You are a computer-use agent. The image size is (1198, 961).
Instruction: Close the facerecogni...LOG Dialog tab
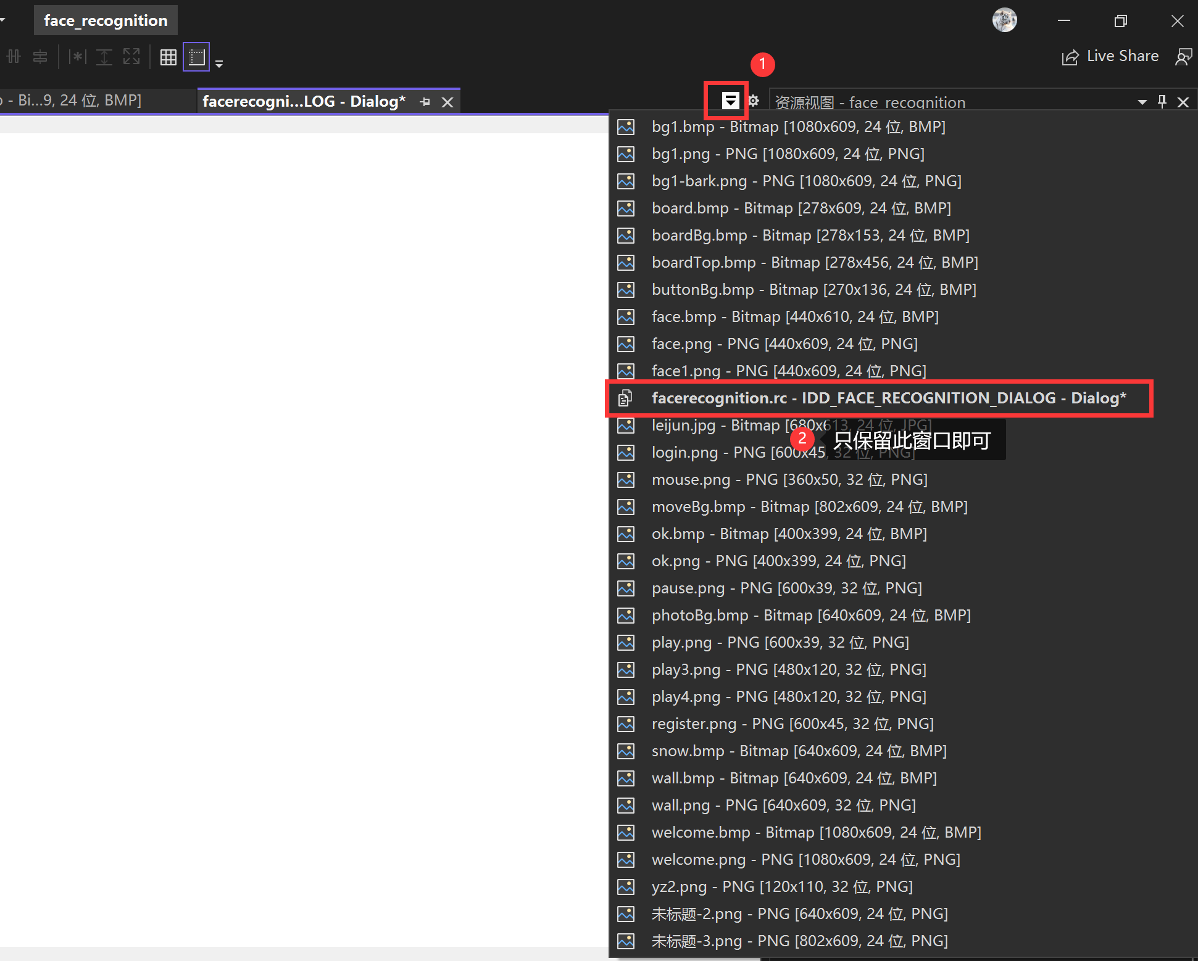447,102
